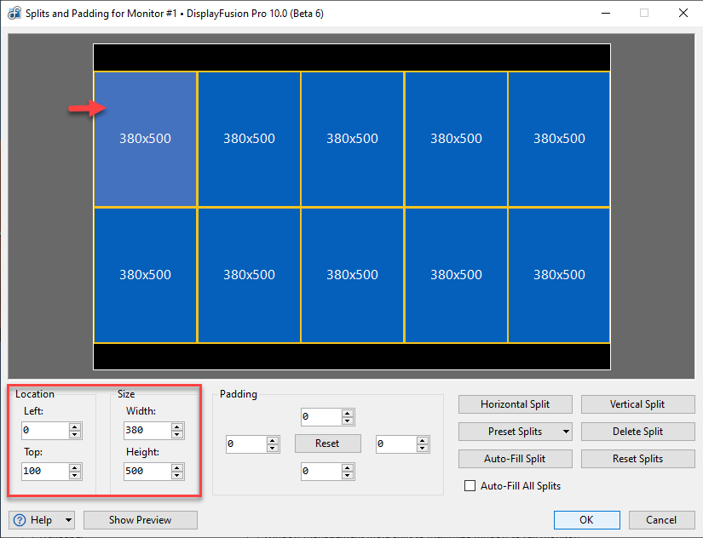Click the Vertical Split button
The height and width of the screenshot is (538, 703).
(637, 404)
